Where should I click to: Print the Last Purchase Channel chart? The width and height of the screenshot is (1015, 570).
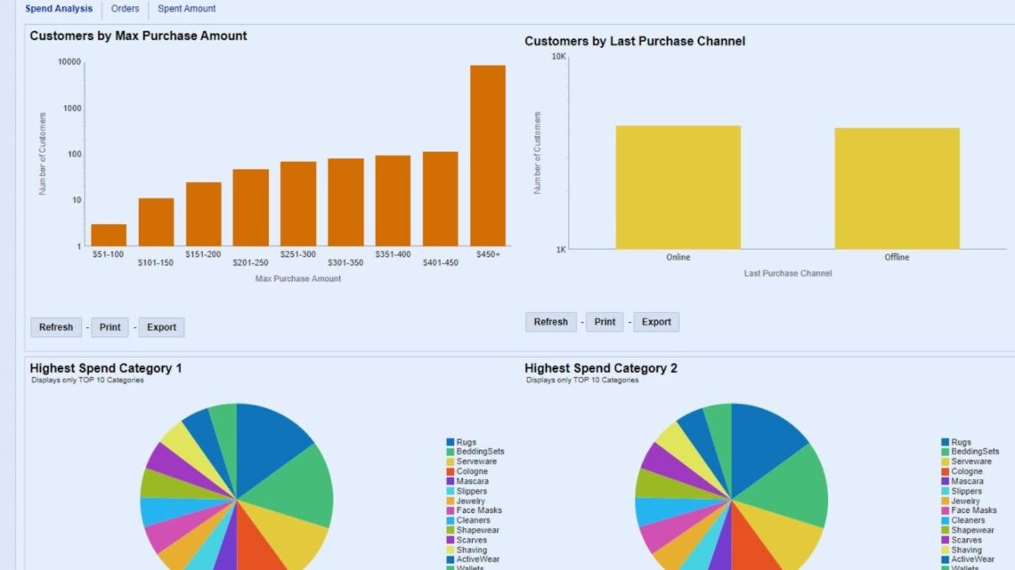(x=605, y=322)
